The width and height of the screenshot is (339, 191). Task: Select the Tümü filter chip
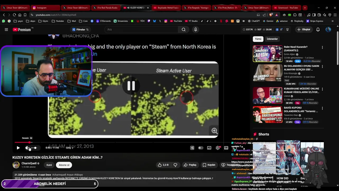(258, 39)
